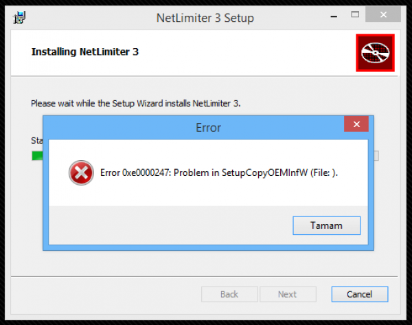
Task: Click the greyed-out Next button
Action: [x=288, y=294]
